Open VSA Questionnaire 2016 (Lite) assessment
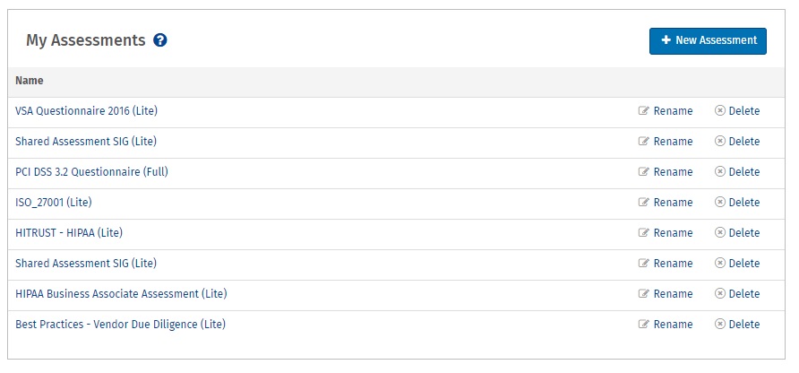The height and width of the screenshot is (373, 799). pyautogui.click(x=86, y=110)
